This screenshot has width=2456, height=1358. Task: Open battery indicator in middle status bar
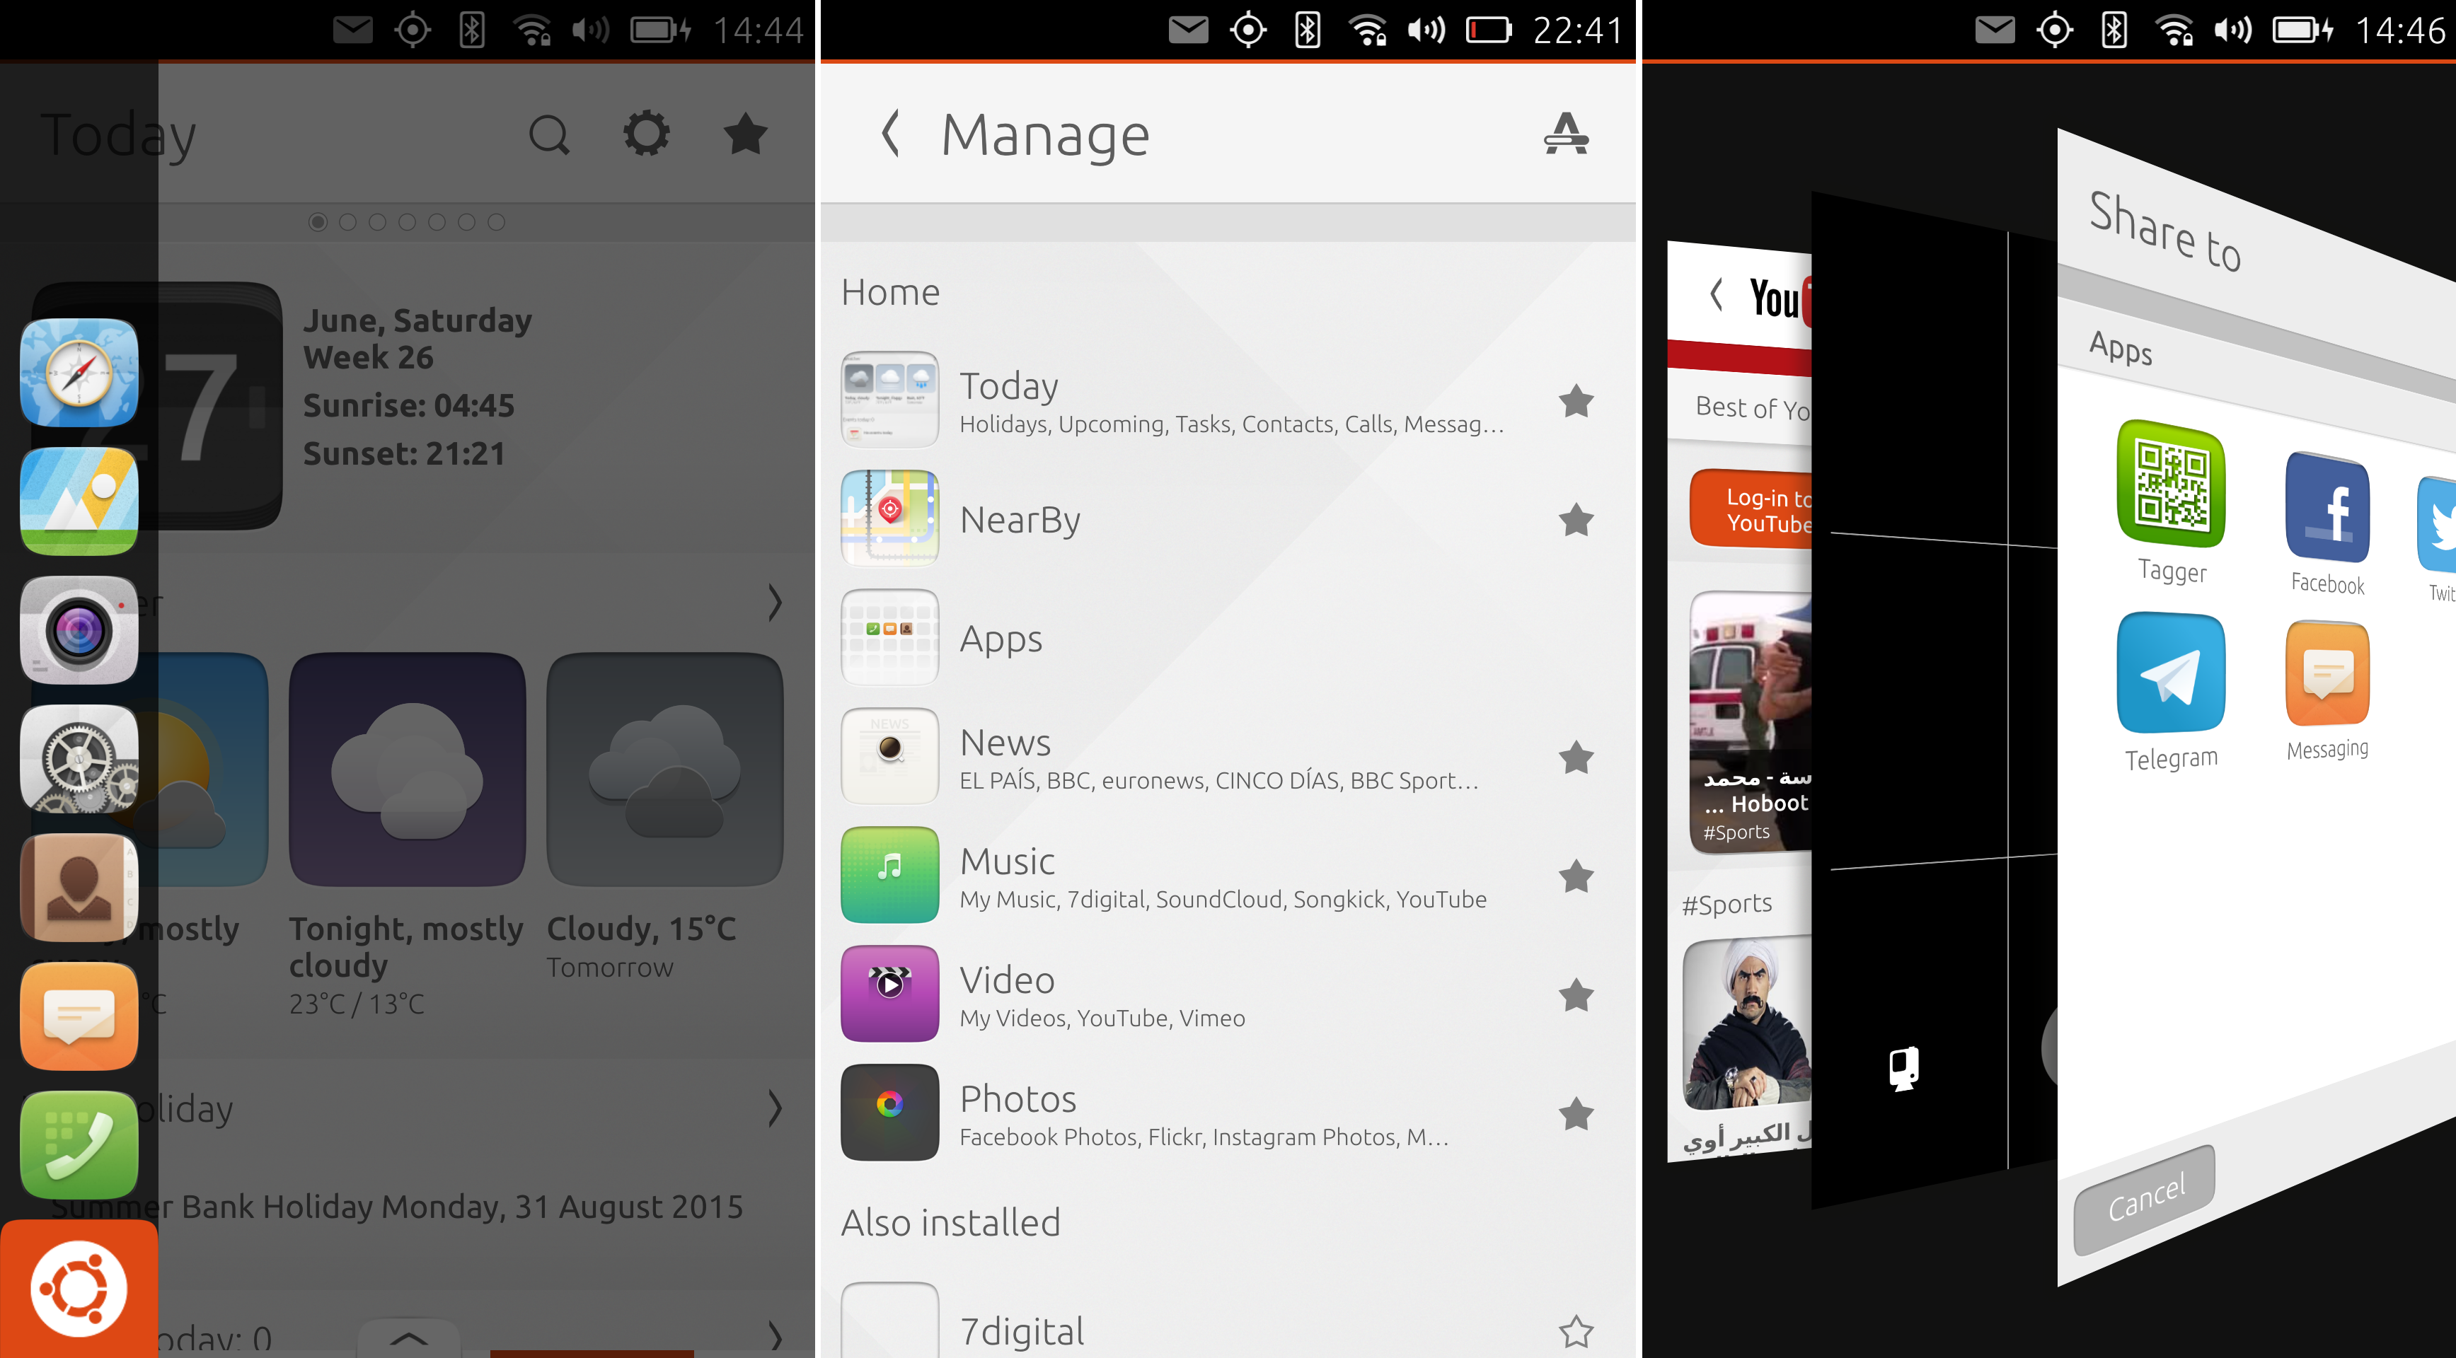(x=1488, y=30)
